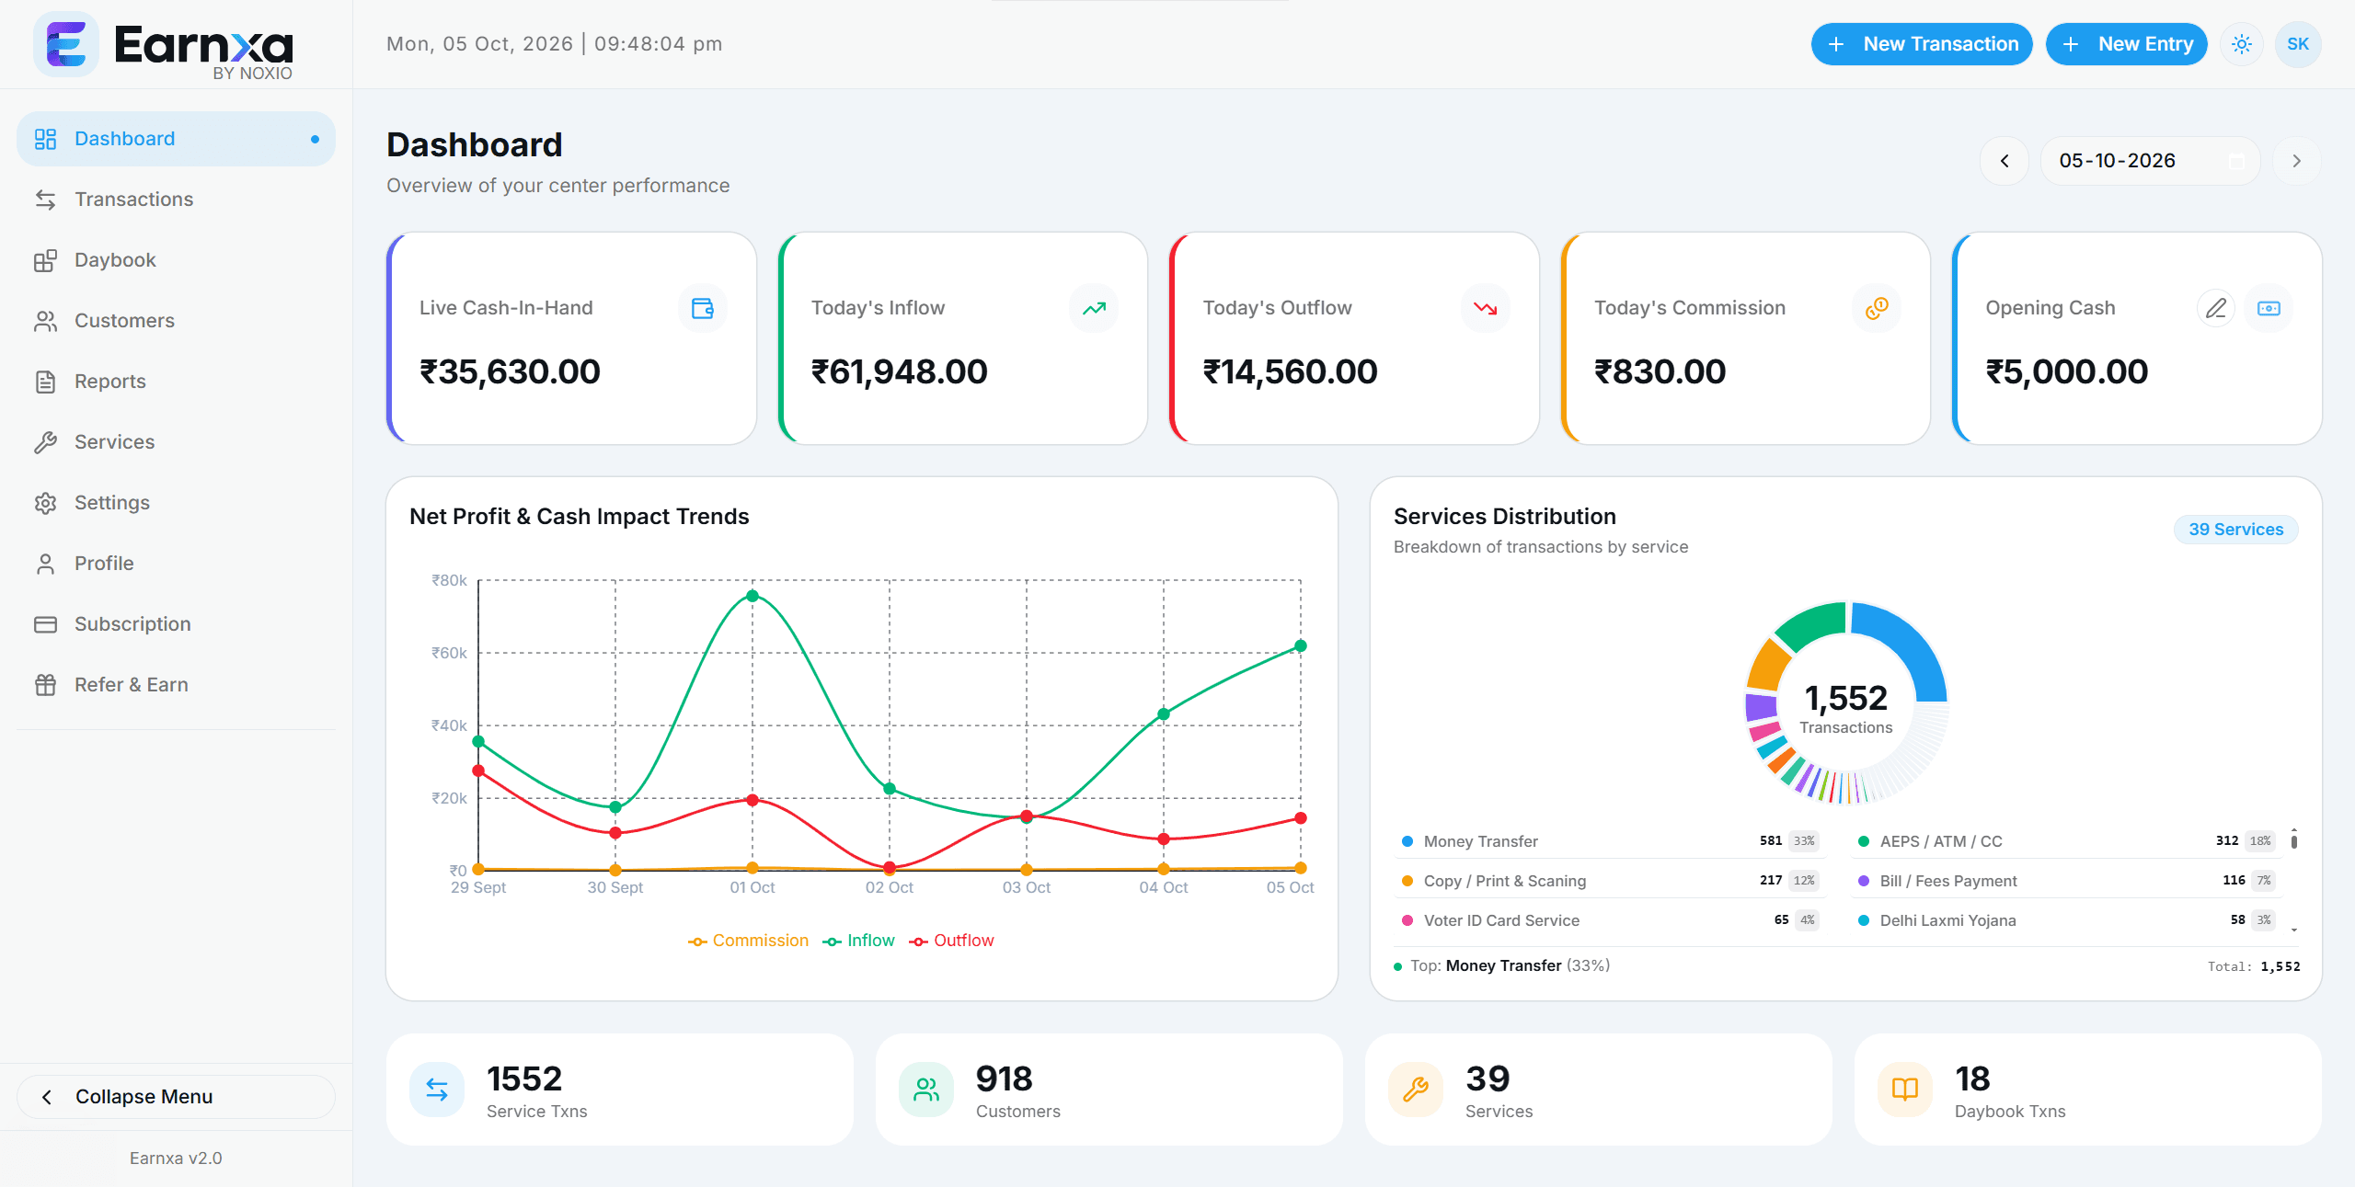Open Profile in the sidebar
The height and width of the screenshot is (1187, 2355).
click(x=176, y=564)
